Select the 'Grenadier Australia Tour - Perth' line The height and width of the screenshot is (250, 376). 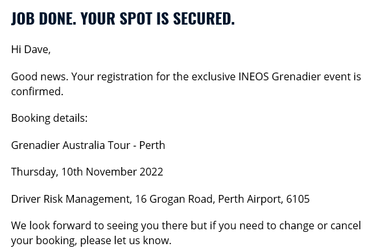pyautogui.click(x=88, y=145)
